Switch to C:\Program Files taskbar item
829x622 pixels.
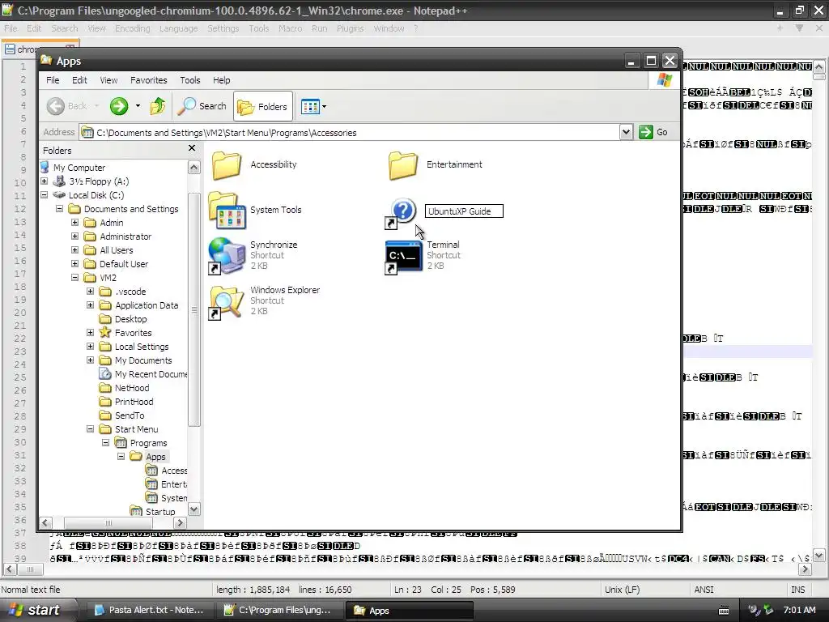click(x=278, y=610)
